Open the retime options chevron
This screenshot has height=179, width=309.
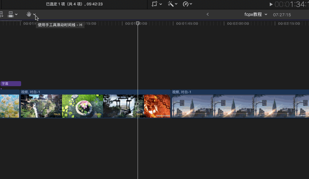[x=191, y=4]
